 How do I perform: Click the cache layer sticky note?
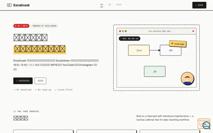[x=178, y=44]
